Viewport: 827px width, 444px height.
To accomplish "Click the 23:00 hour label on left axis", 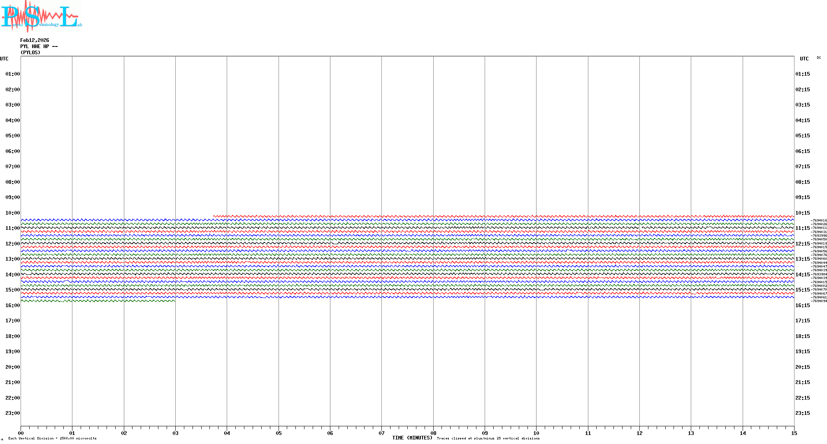I will click(12, 413).
